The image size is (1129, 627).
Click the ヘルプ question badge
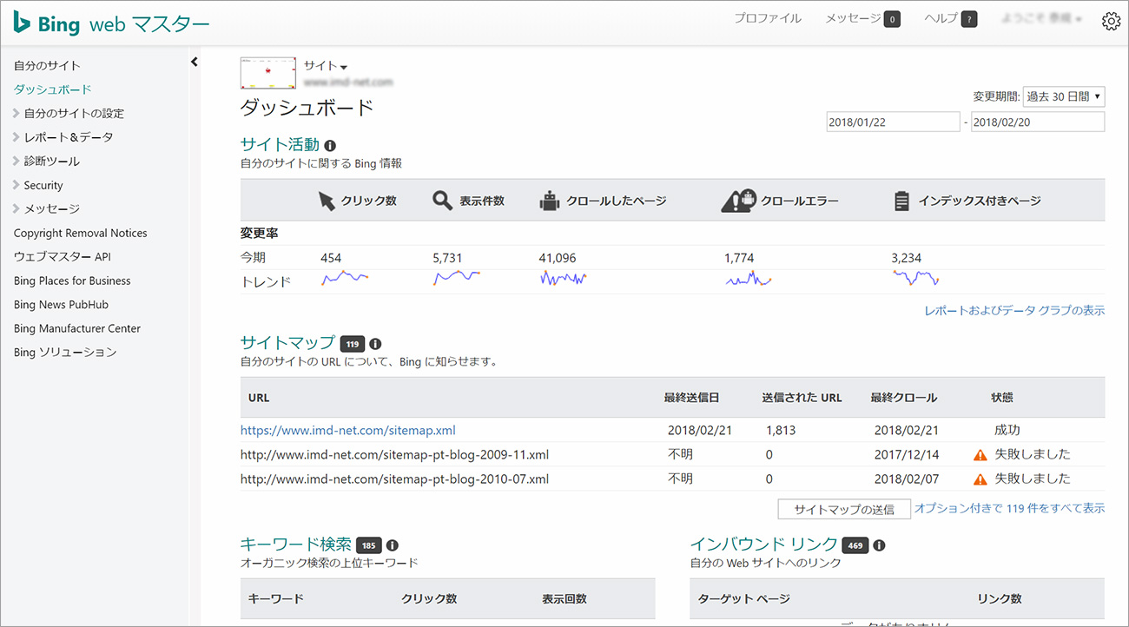(969, 19)
